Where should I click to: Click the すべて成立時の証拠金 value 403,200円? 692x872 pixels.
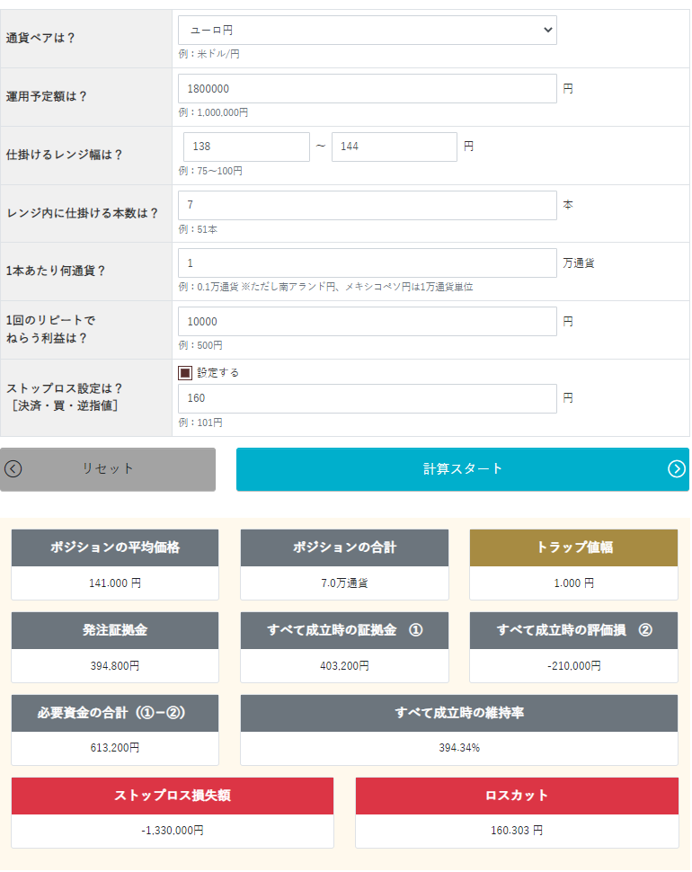344,665
